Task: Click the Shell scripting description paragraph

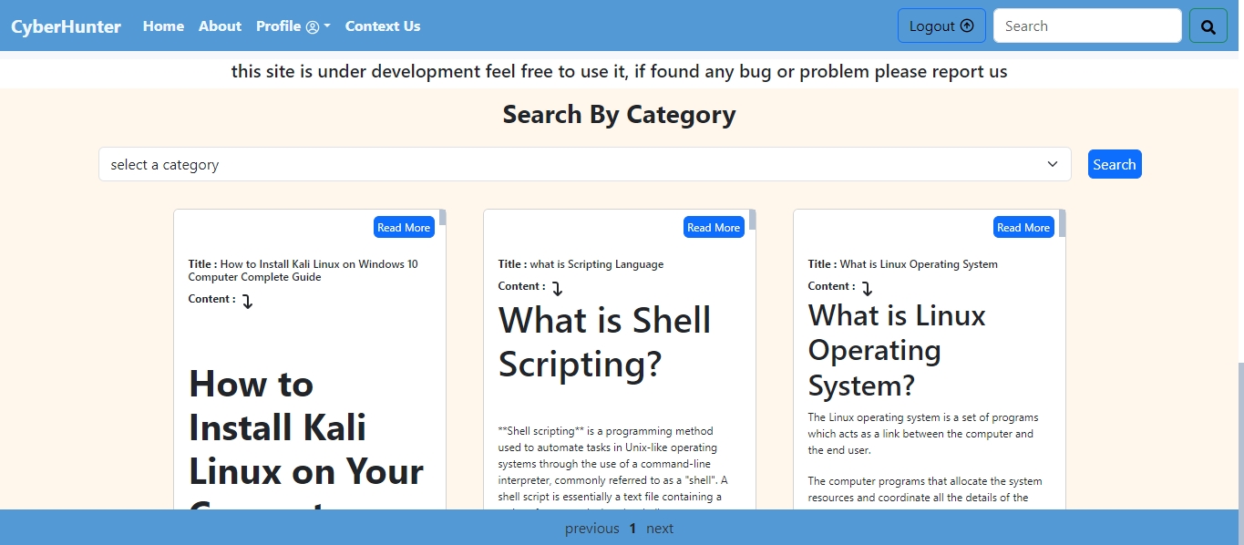Action: point(613,467)
